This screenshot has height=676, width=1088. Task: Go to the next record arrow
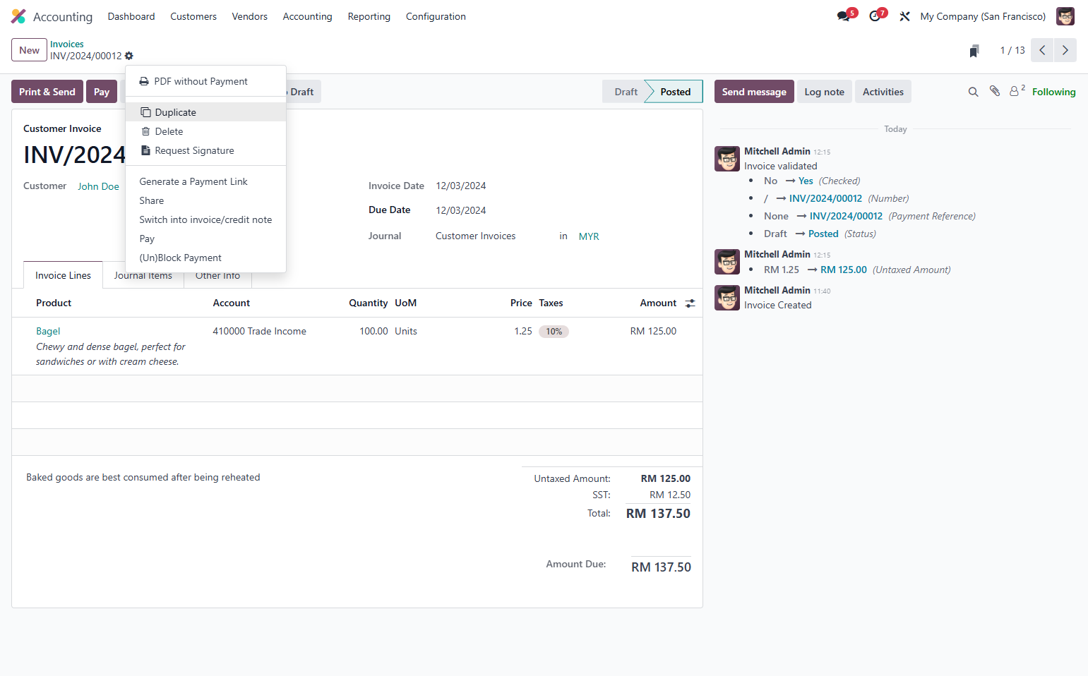(1065, 50)
